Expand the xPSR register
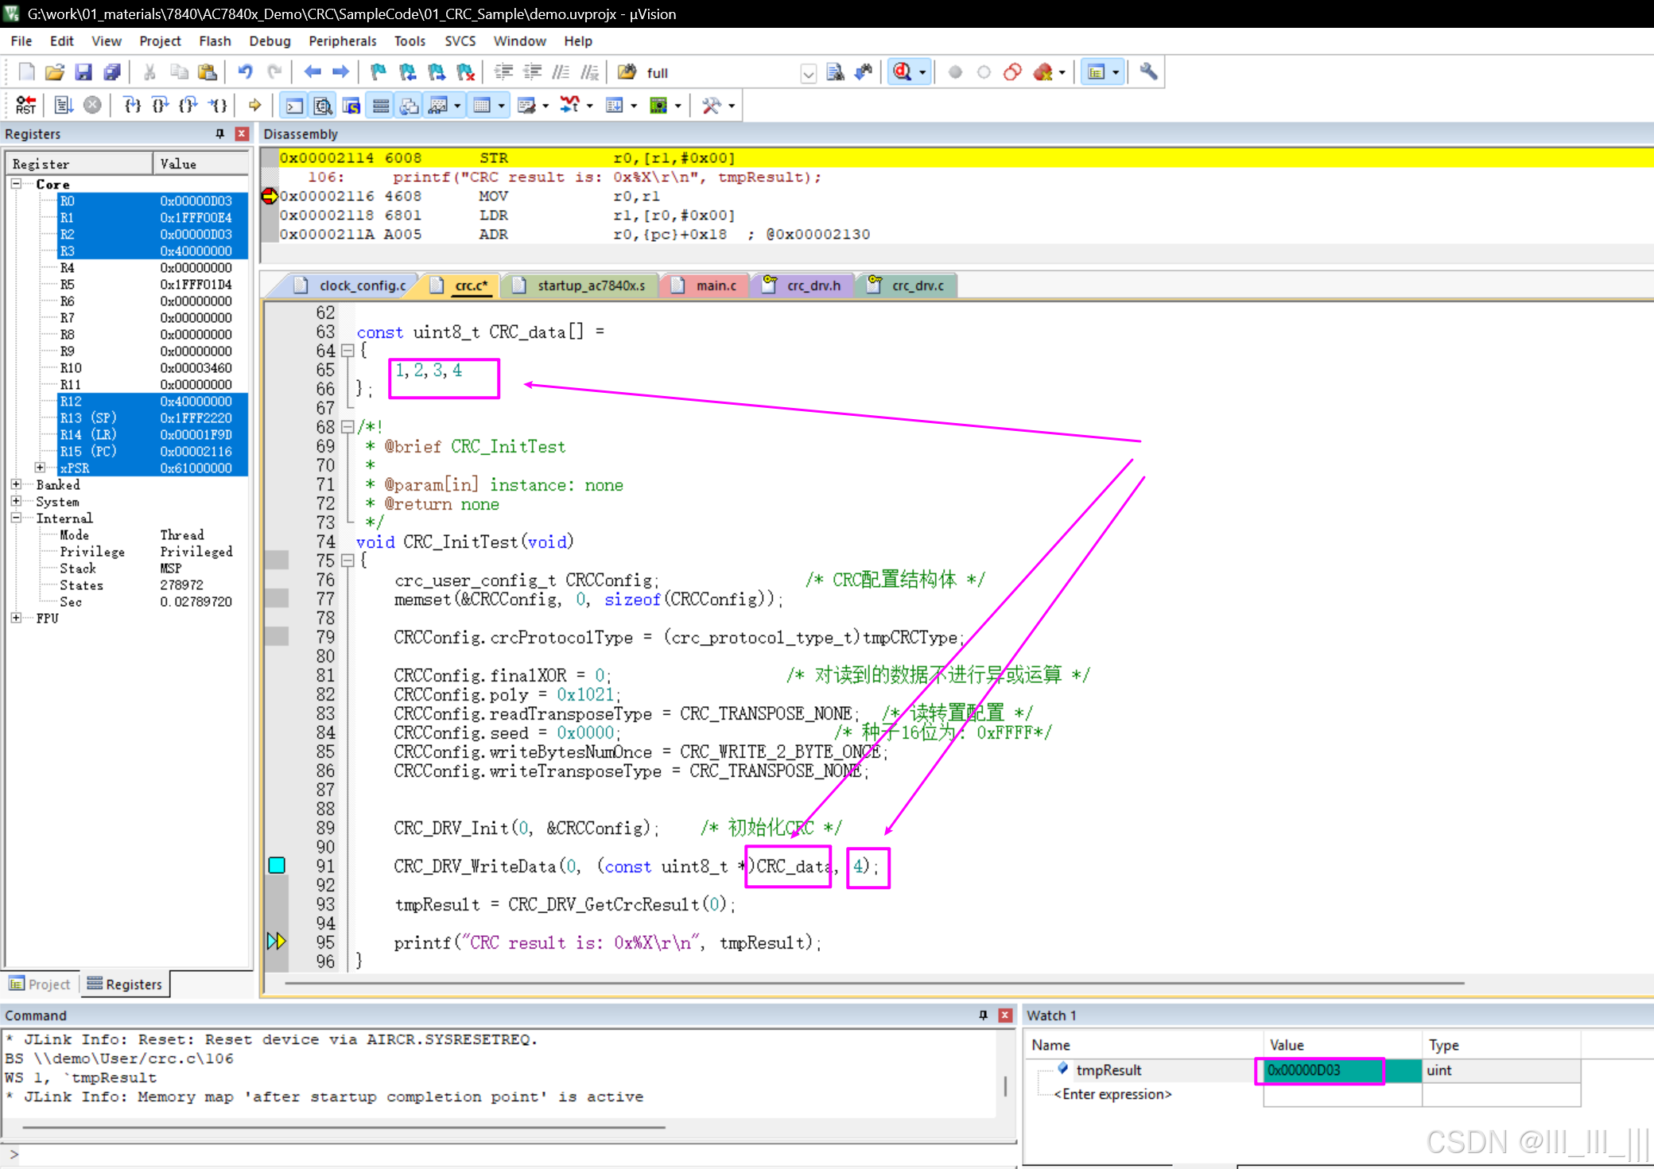This screenshot has height=1169, width=1654. tap(39, 468)
